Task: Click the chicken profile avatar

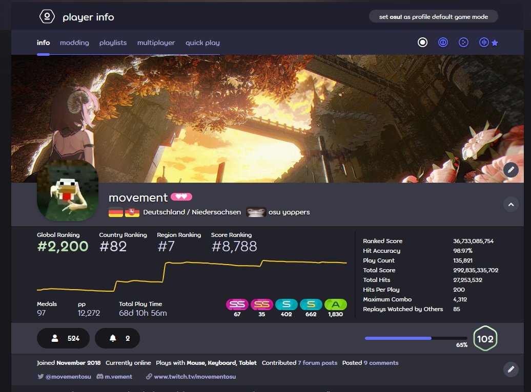Action: [68, 190]
